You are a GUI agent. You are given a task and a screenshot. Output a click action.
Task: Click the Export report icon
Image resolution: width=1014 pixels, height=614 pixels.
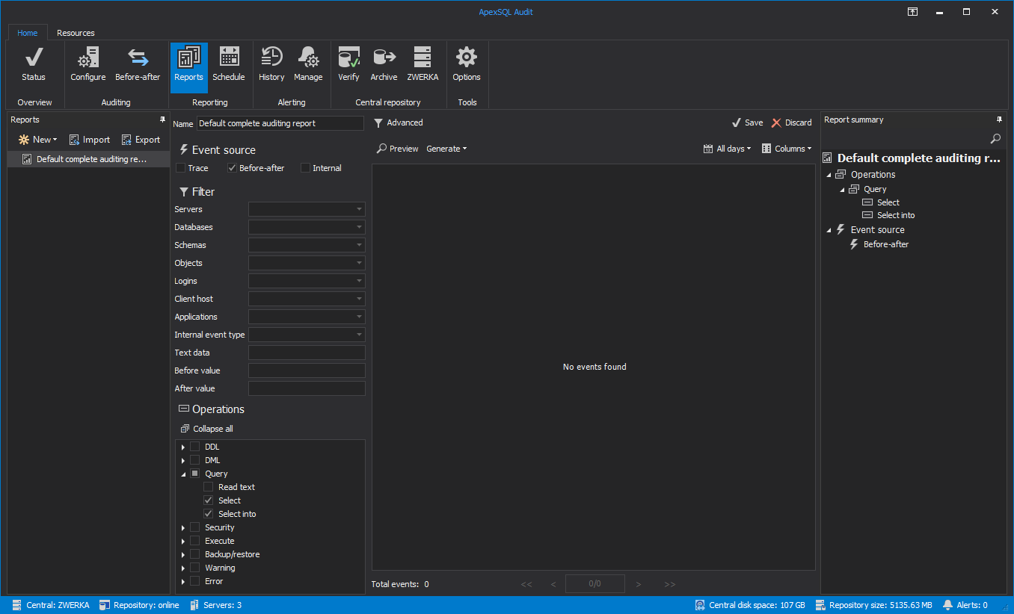141,140
